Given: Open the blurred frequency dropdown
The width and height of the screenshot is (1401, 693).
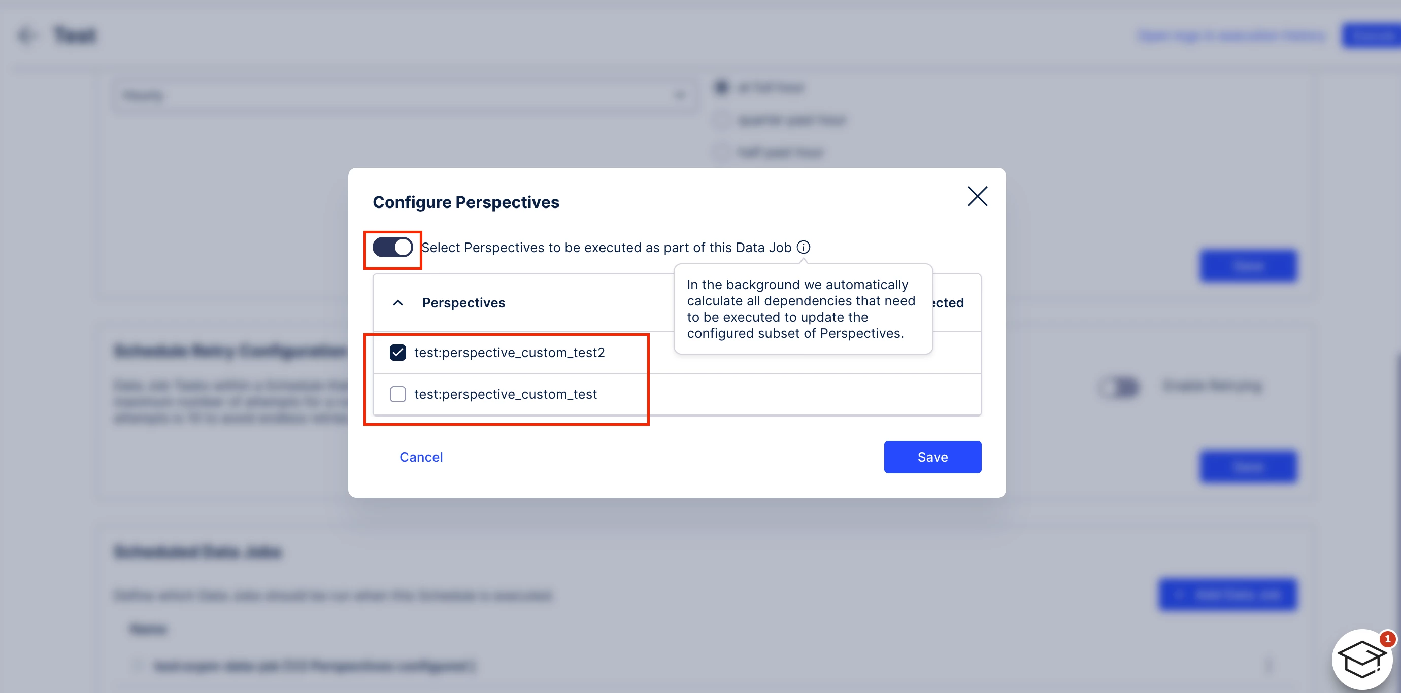Looking at the screenshot, I should click(404, 96).
